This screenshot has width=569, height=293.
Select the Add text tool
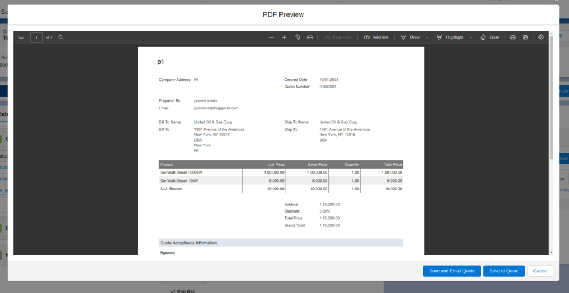point(376,37)
